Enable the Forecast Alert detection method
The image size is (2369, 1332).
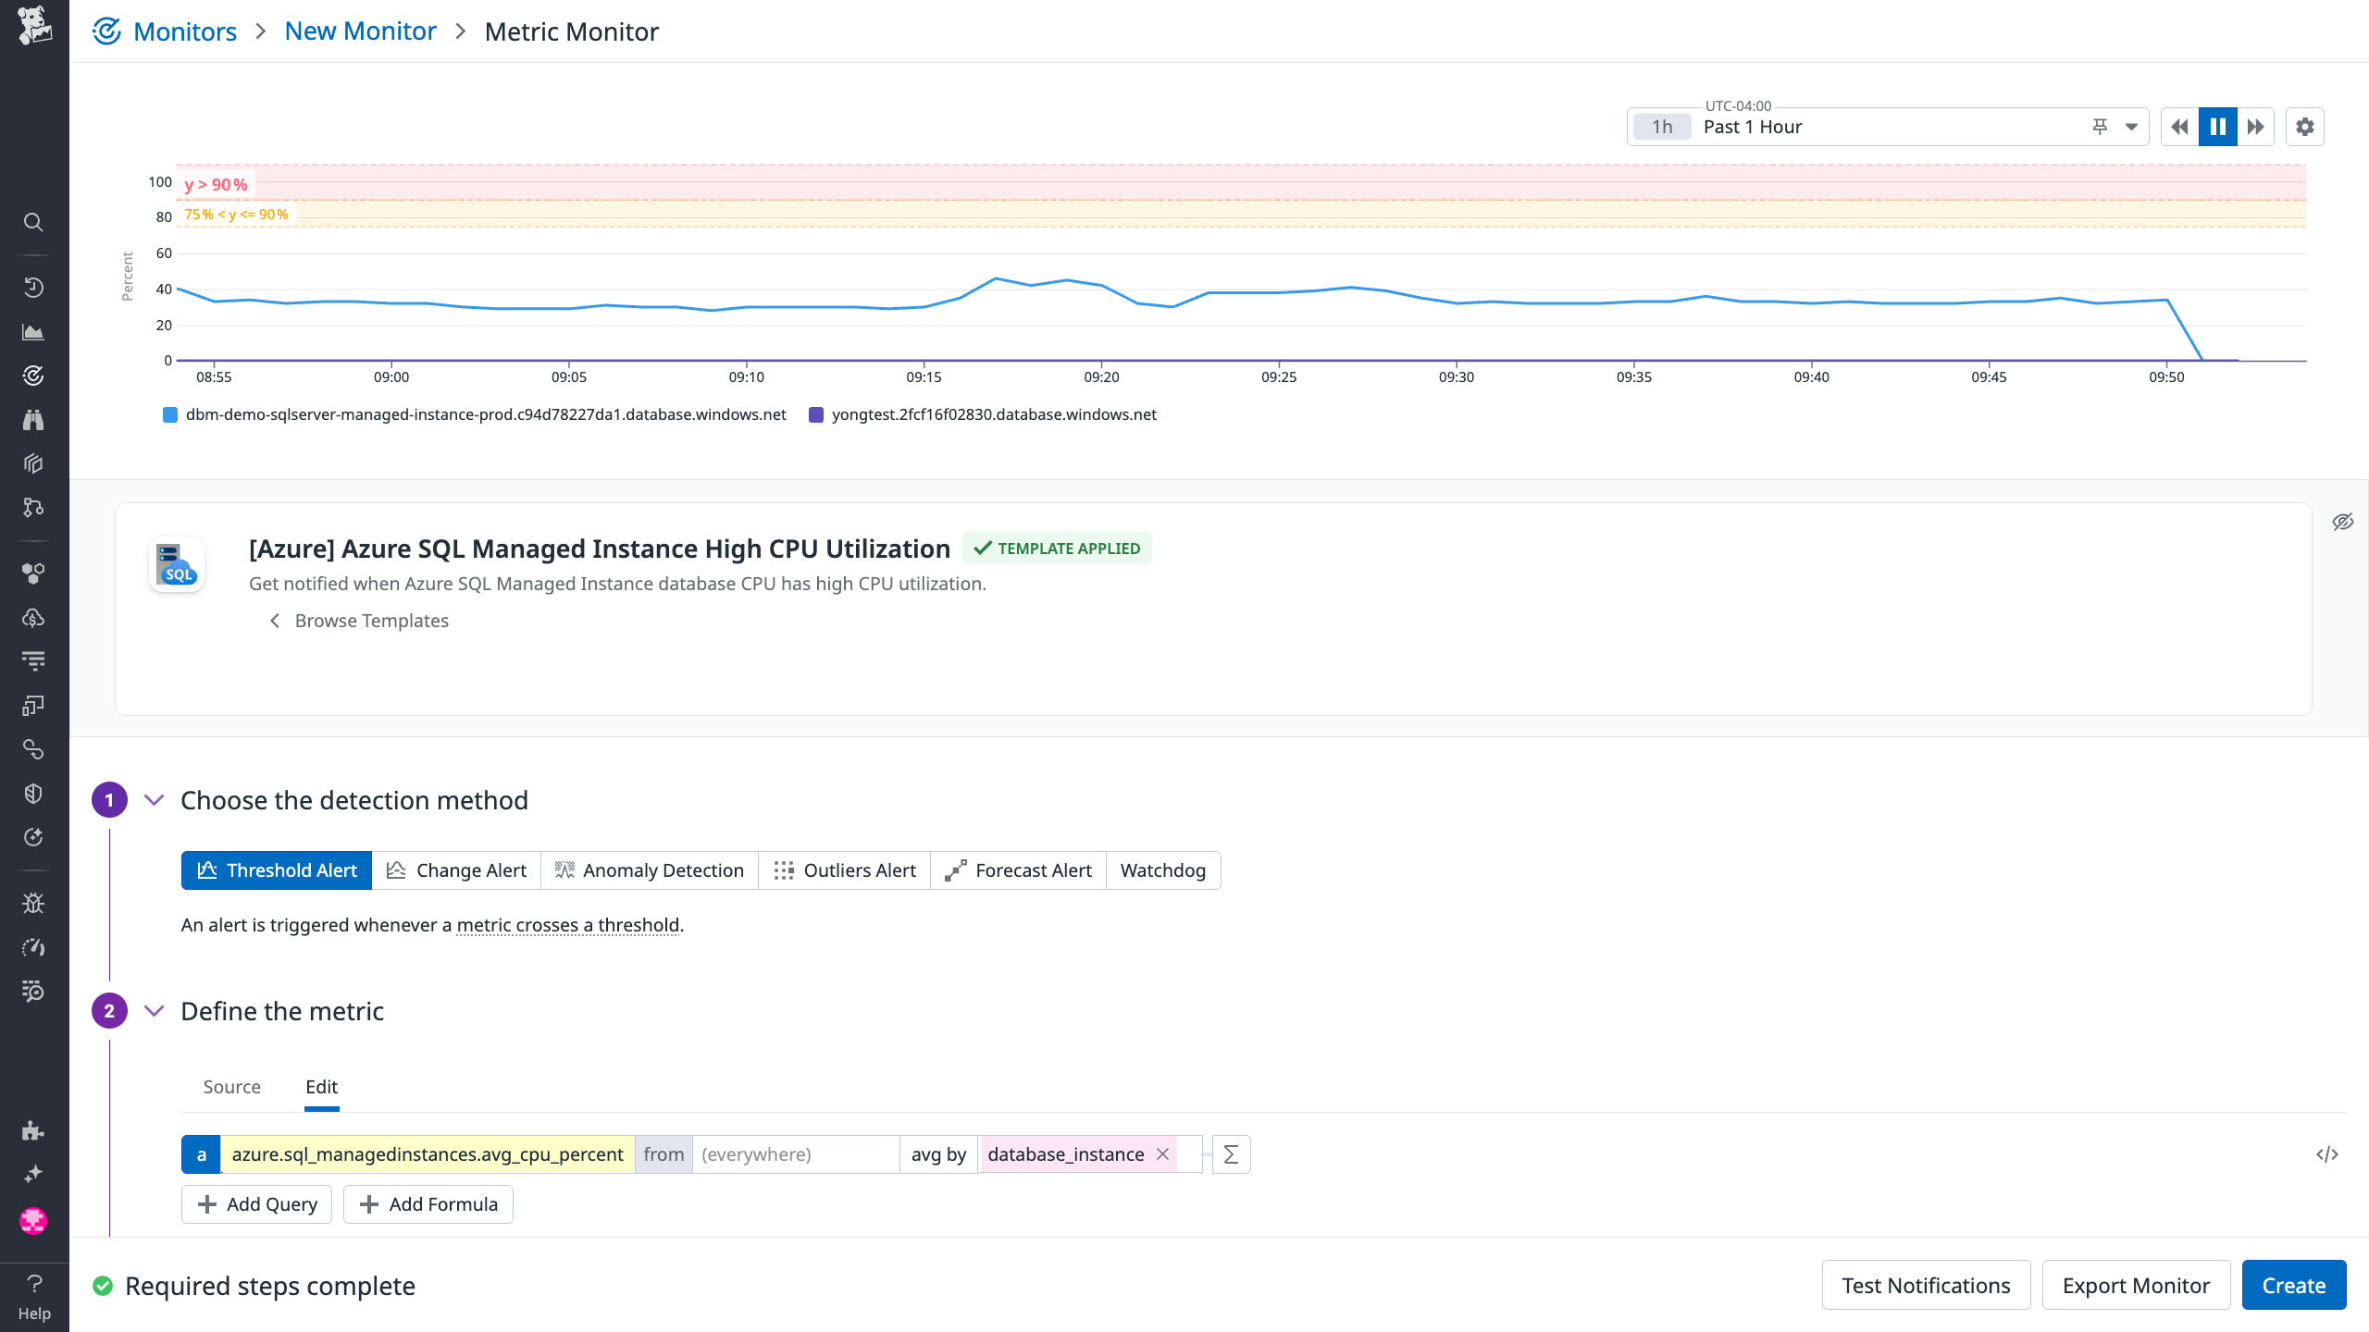[x=1018, y=869]
